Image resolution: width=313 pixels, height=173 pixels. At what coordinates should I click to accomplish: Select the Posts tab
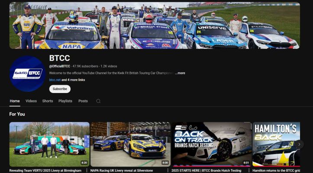[x=83, y=101]
